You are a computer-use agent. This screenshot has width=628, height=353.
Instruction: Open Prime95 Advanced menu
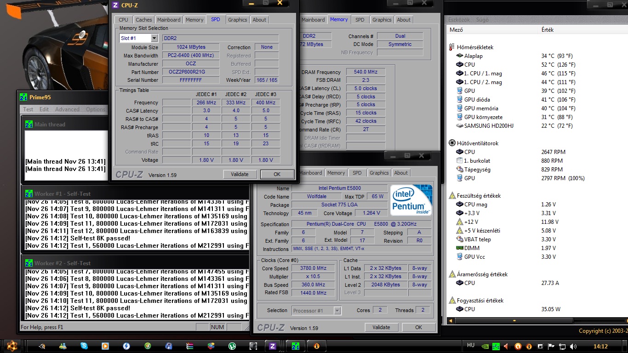[67, 109]
